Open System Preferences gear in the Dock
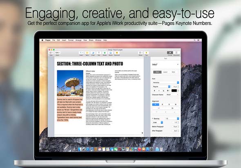The width and height of the screenshot is (241, 168). tap(152, 149)
